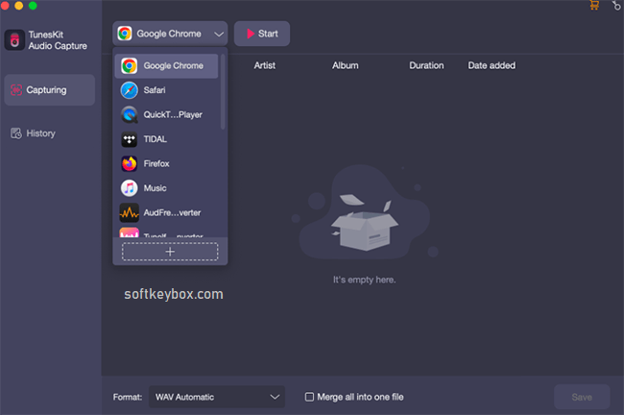Click the Date added column header
The width and height of the screenshot is (624, 415).
pyautogui.click(x=492, y=65)
